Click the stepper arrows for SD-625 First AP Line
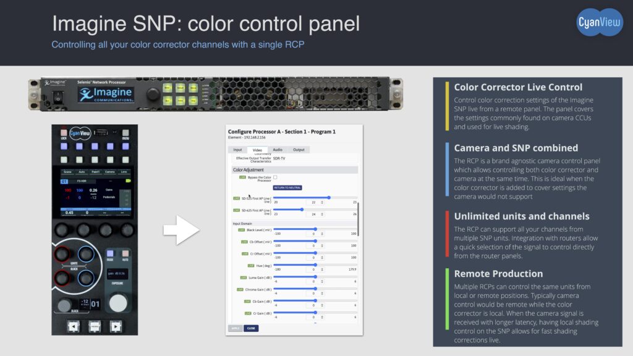The width and height of the screenshot is (633, 356). [x=321, y=214]
